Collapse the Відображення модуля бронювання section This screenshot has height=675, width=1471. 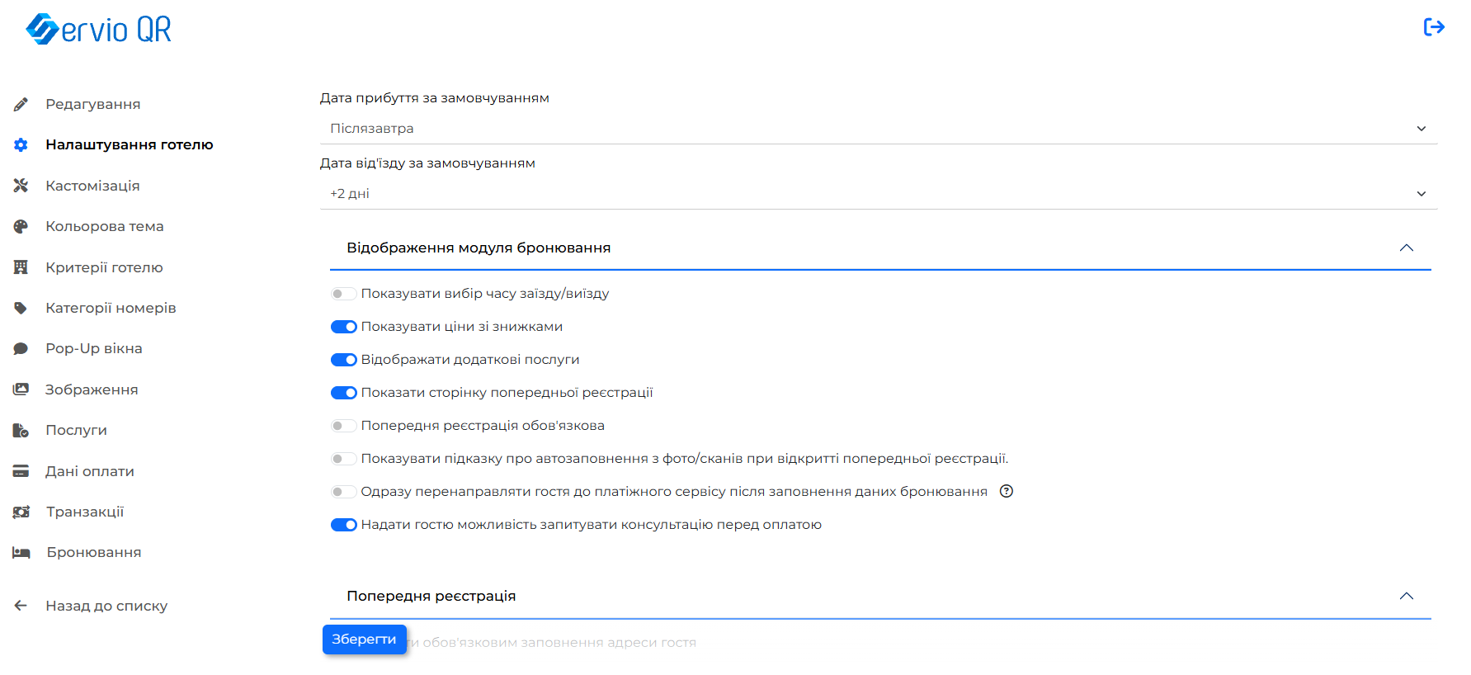coord(1407,248)
